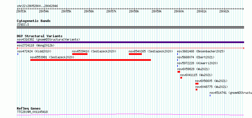Open nsv6553981 (Sedlazeck2020) label
The image size is (252, 118).
coord(52,57)
